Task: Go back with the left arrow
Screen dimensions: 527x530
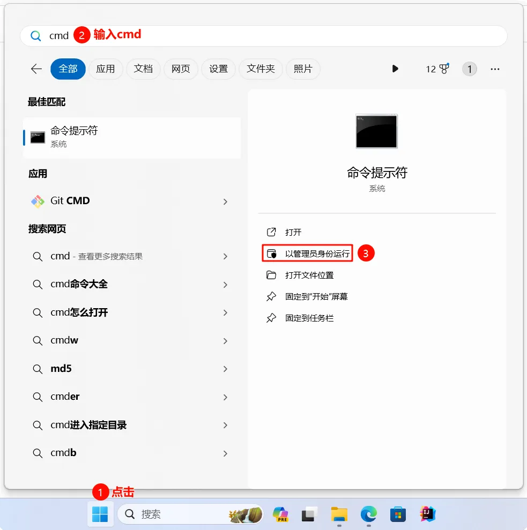Action: pyautogui.click(x=36, y=69)
